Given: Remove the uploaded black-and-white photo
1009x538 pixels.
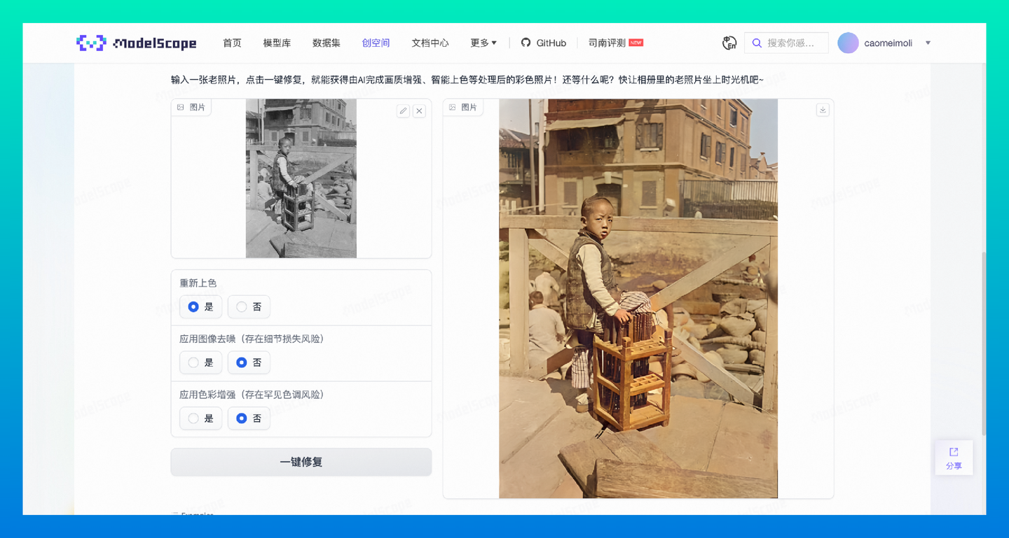Looking at the screenshot, I should click(419, 111).
